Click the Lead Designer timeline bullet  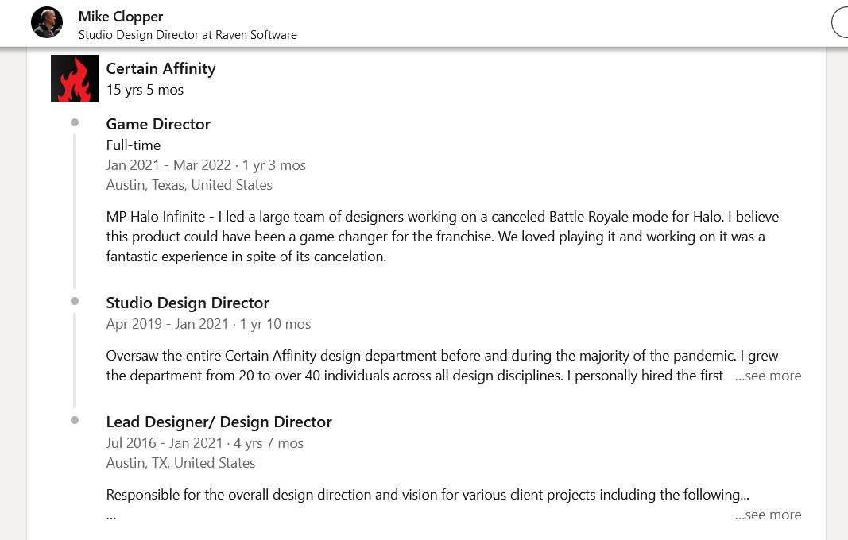click(75, 420)
